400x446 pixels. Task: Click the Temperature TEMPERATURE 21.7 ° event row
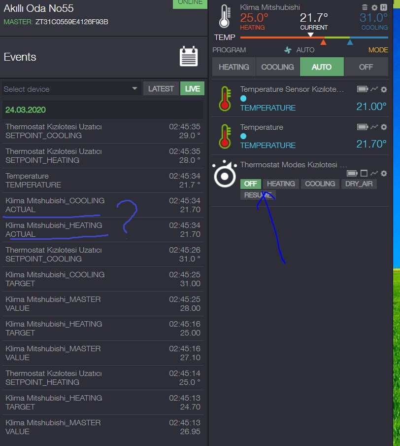click(103, 181)
